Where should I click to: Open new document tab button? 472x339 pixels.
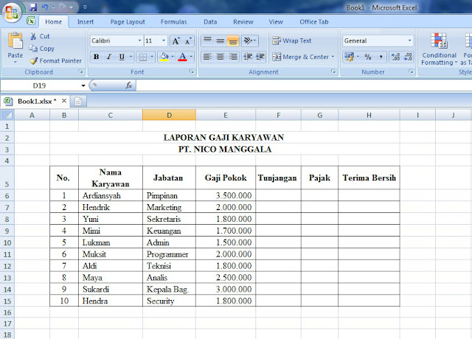click(x=78, y=102)
